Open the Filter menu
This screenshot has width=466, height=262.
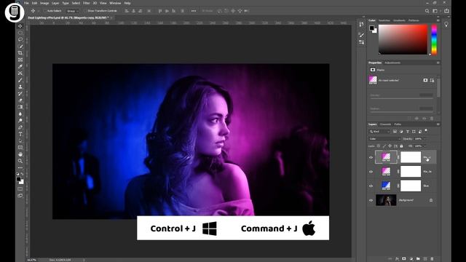tap(86, 3)
